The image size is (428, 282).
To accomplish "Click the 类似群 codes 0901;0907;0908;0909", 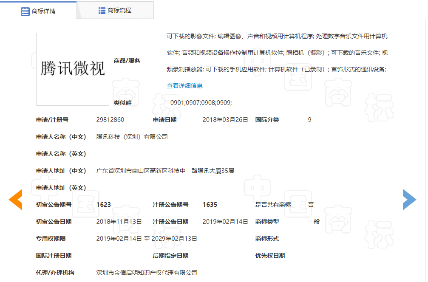I will click(x=201, y=103).
